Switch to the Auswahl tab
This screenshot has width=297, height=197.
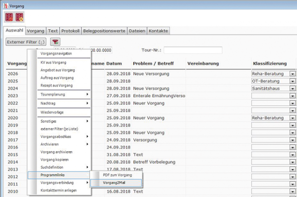[x=14, y=31]
